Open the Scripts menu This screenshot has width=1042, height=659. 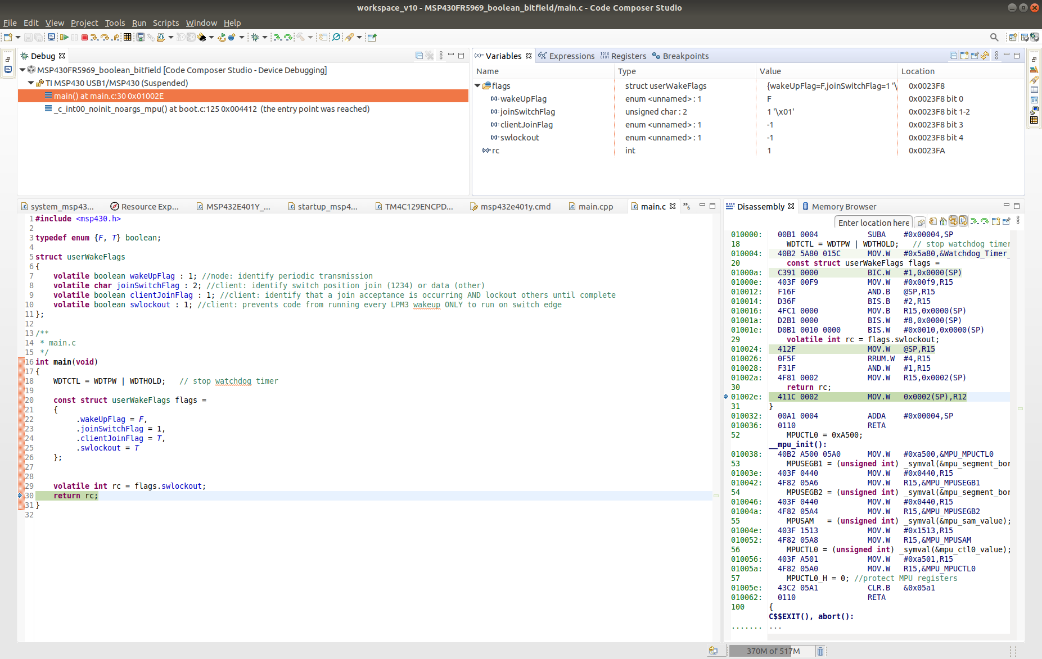coord(165,23)
